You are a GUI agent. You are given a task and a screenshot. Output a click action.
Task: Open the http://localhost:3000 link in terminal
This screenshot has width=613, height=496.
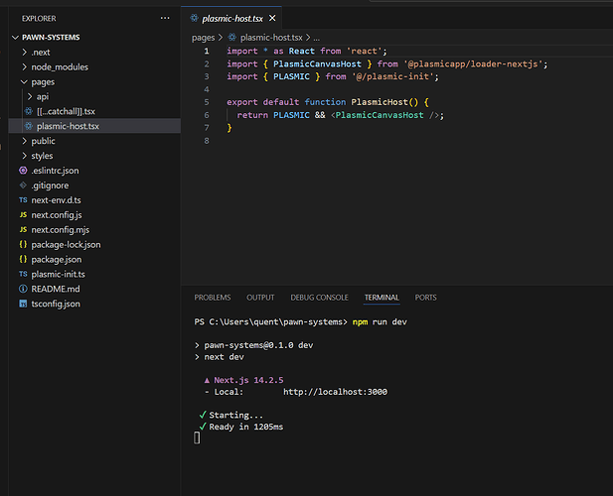pos(335,391)
